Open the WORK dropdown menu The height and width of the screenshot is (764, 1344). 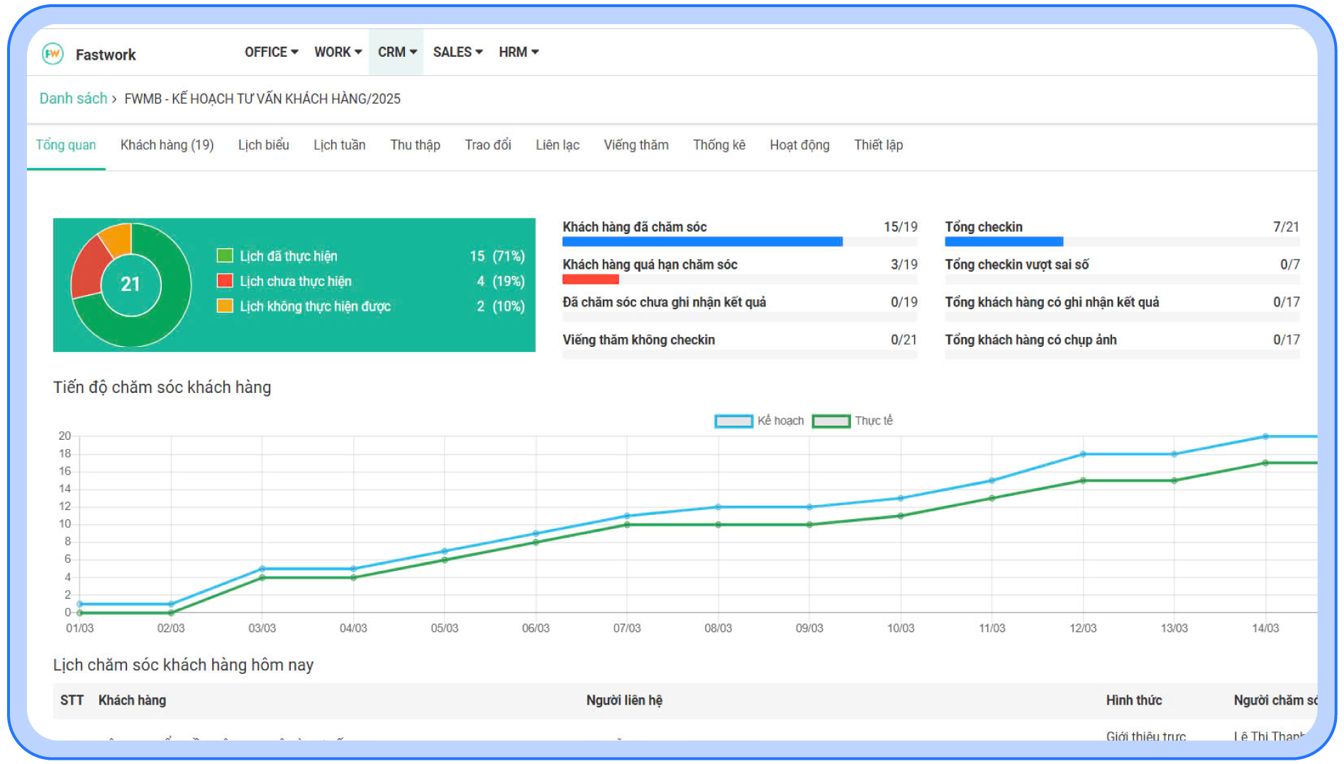point(338,52)
